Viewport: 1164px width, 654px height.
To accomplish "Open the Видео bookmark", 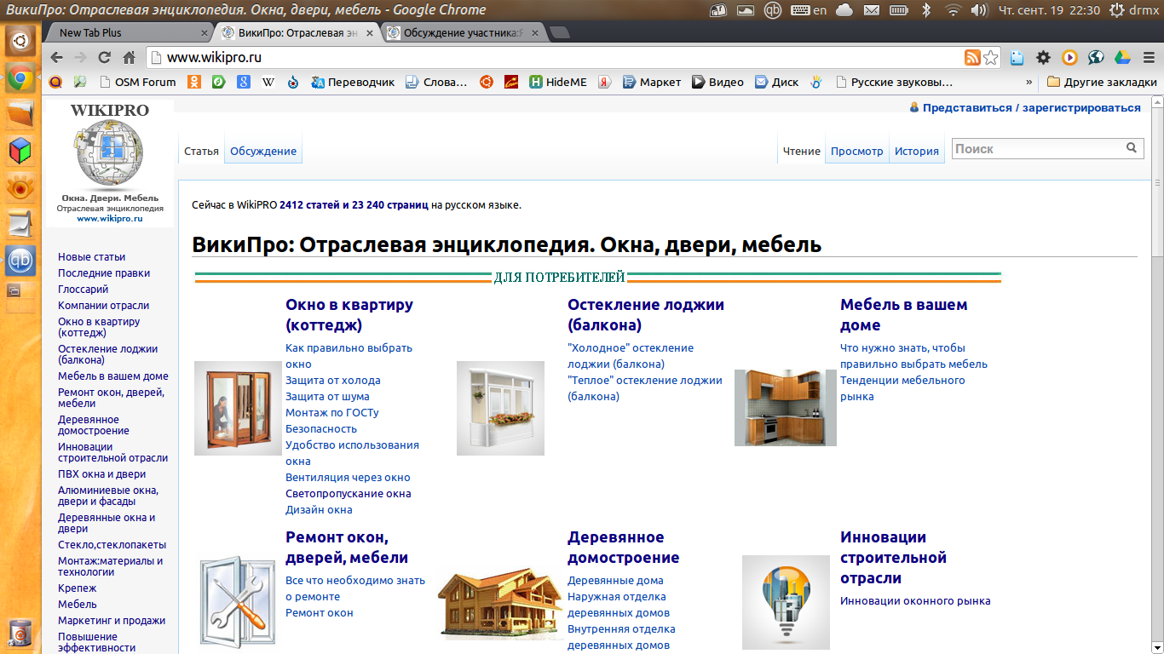I will click(x=717, y=83).
